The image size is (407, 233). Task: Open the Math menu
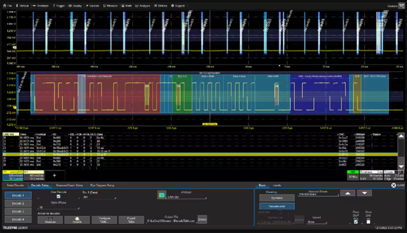[x=127, y=6]
